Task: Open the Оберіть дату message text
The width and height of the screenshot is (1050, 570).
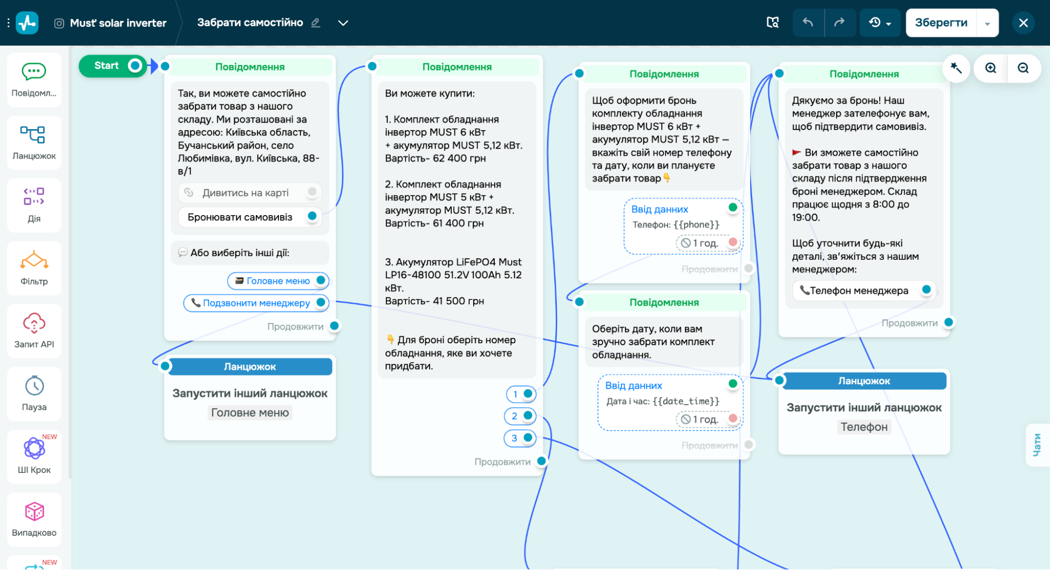Action: (x=663, y=342)
